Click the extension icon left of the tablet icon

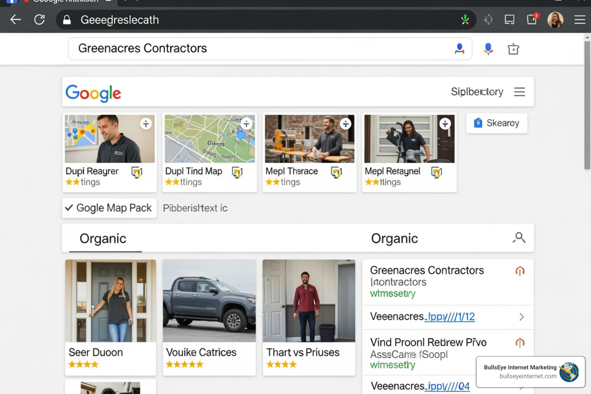click(488, 20)
